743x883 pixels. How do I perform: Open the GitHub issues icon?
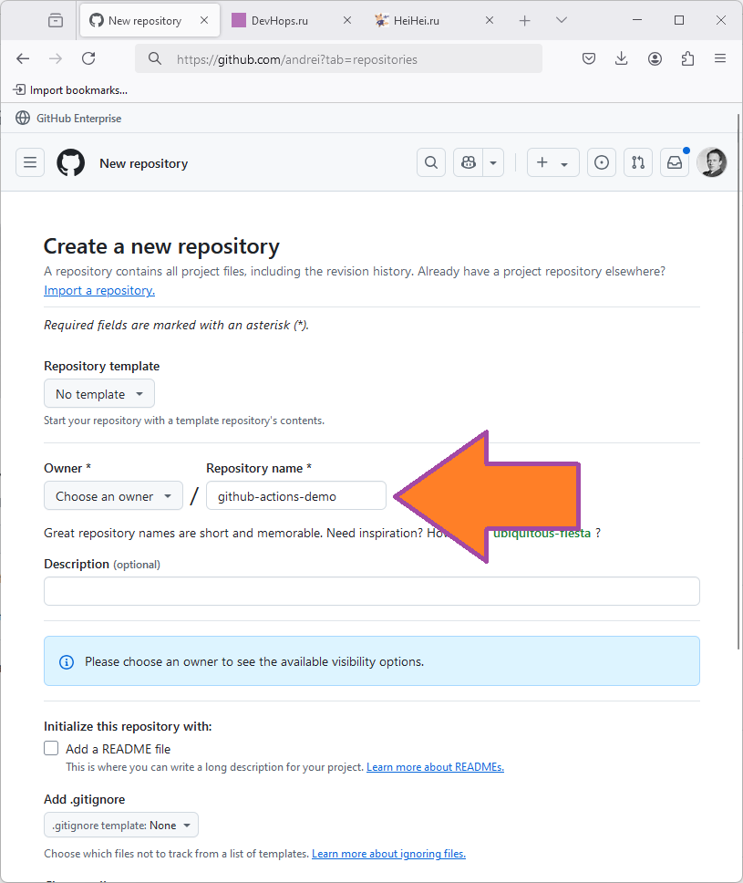pyautogui.click(x=601, y=162)
